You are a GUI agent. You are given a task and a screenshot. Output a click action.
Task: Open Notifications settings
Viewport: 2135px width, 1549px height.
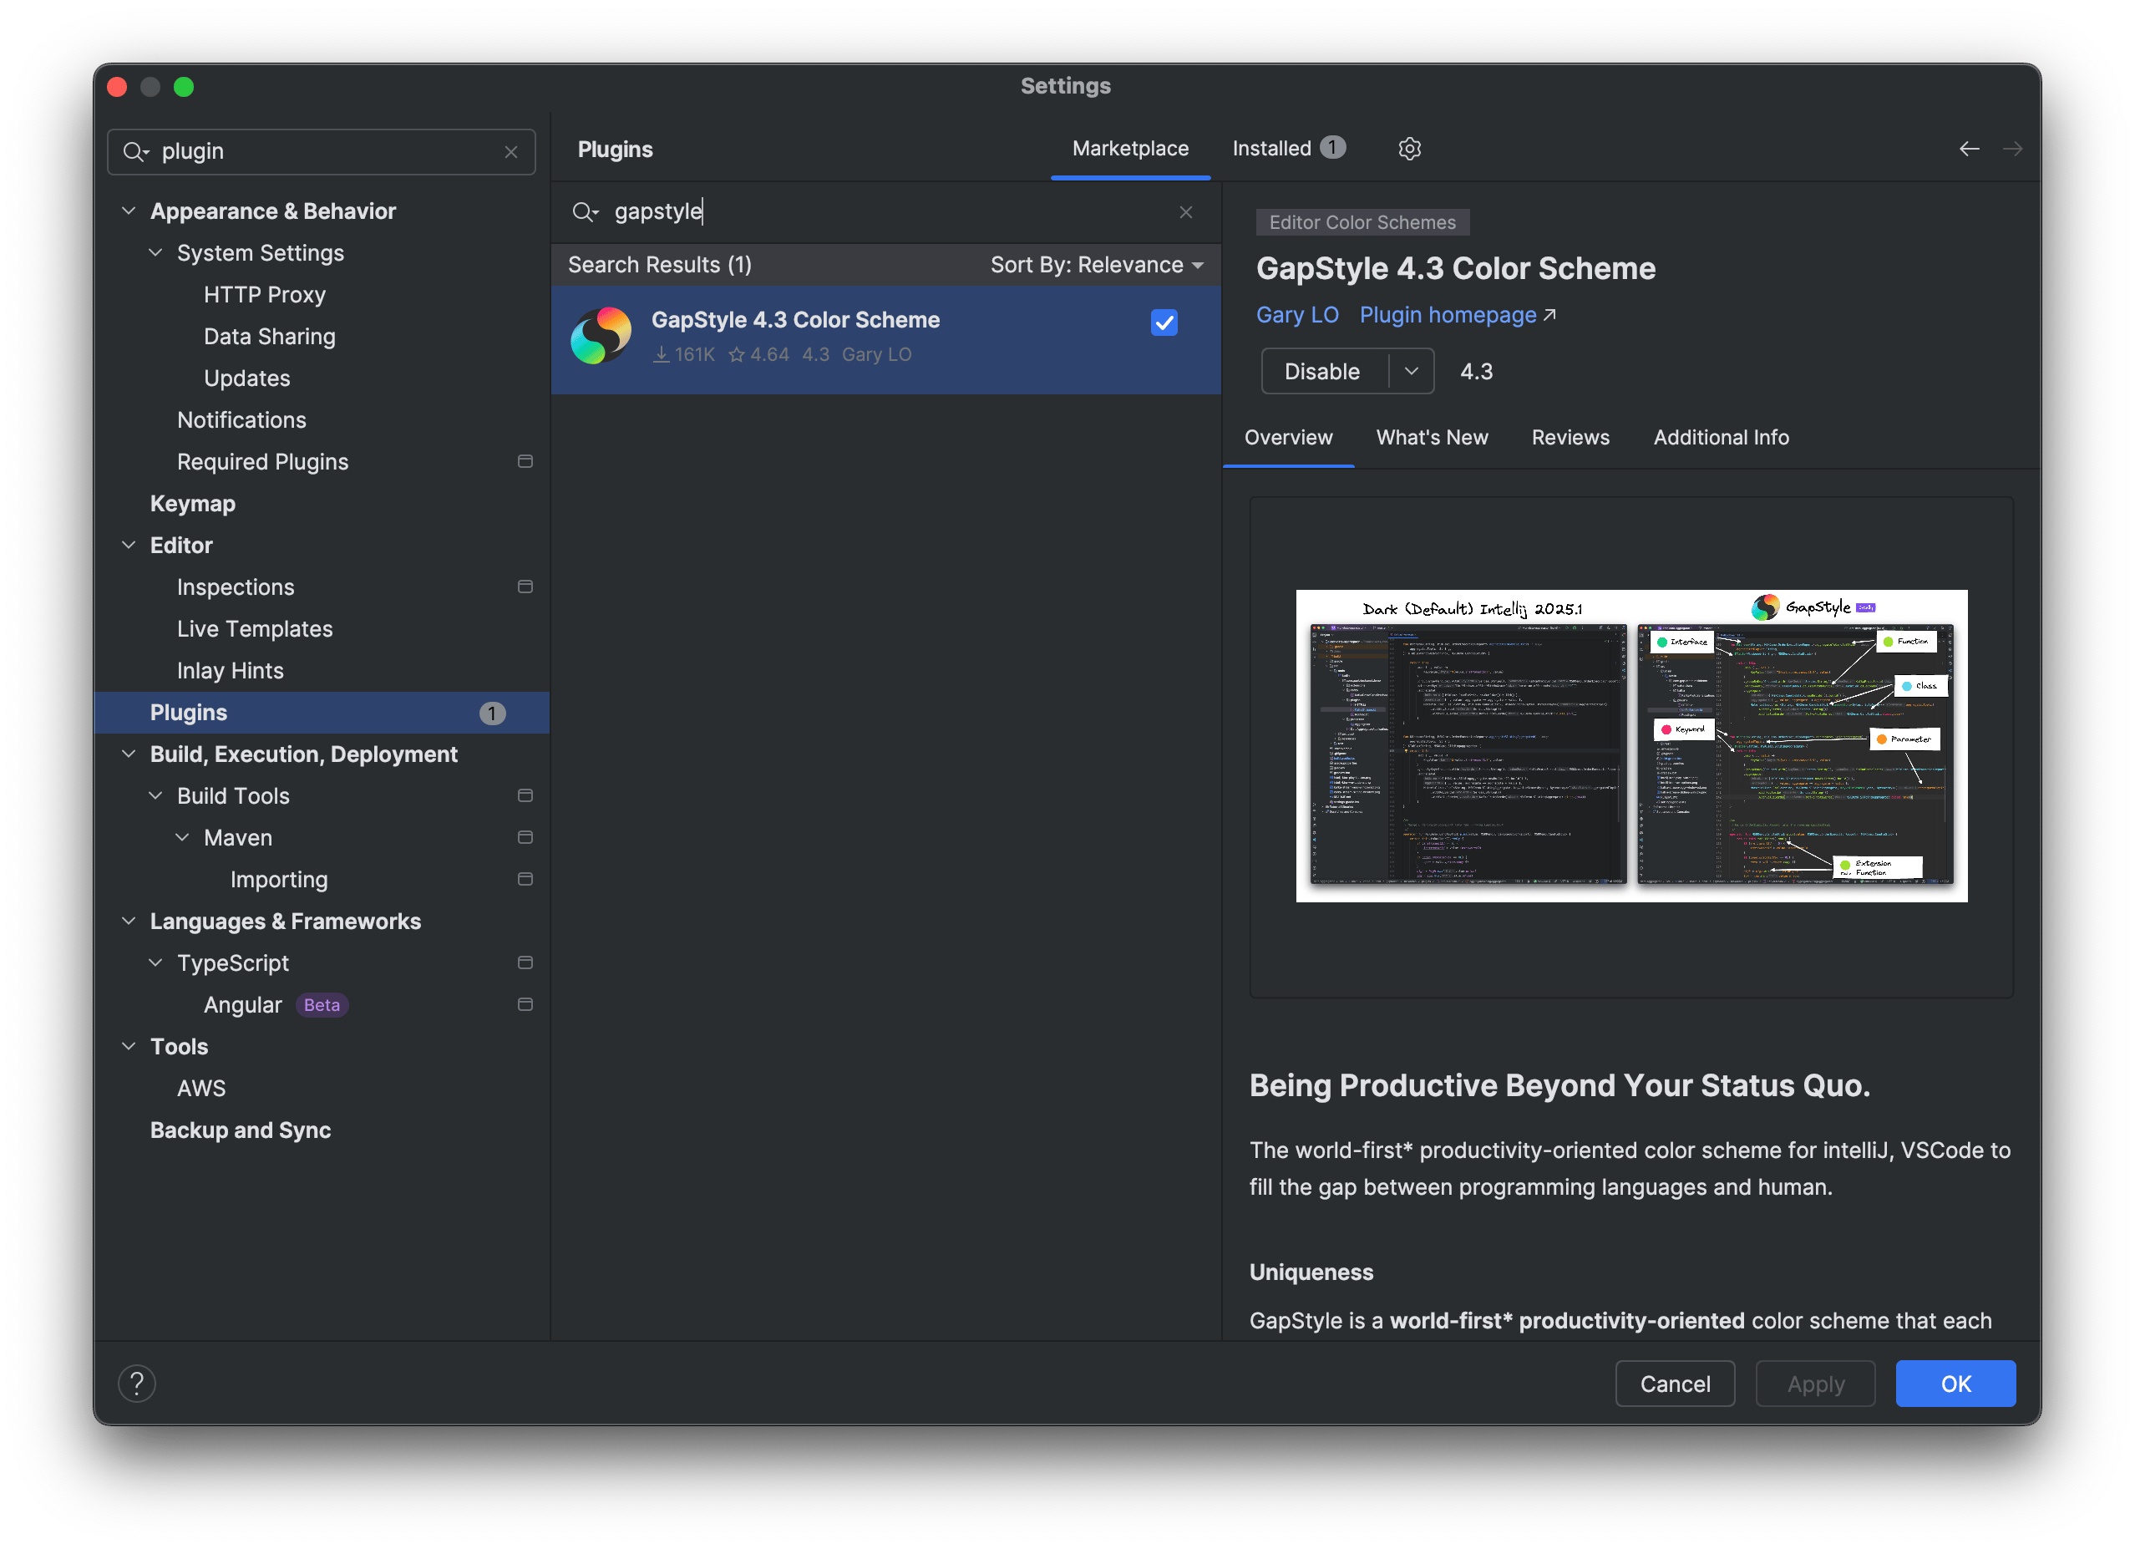point(242,420)
